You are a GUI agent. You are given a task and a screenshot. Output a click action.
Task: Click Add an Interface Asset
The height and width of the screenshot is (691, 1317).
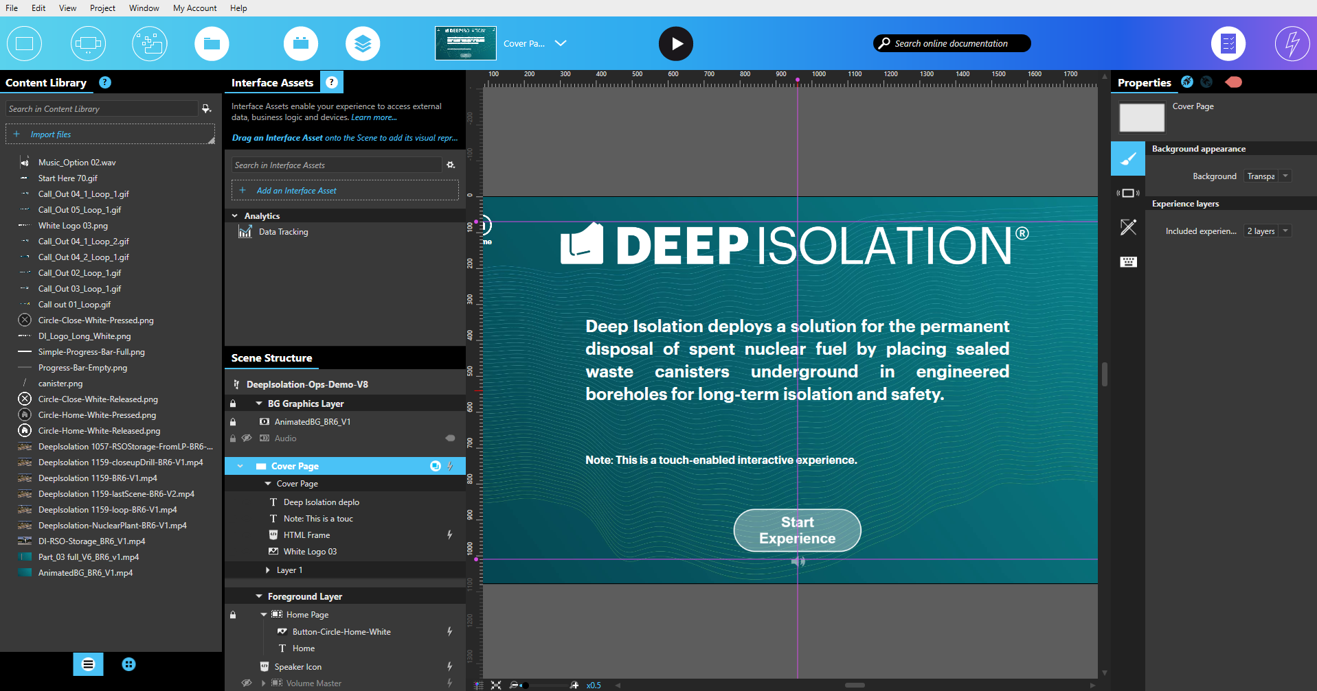(345, 190)
